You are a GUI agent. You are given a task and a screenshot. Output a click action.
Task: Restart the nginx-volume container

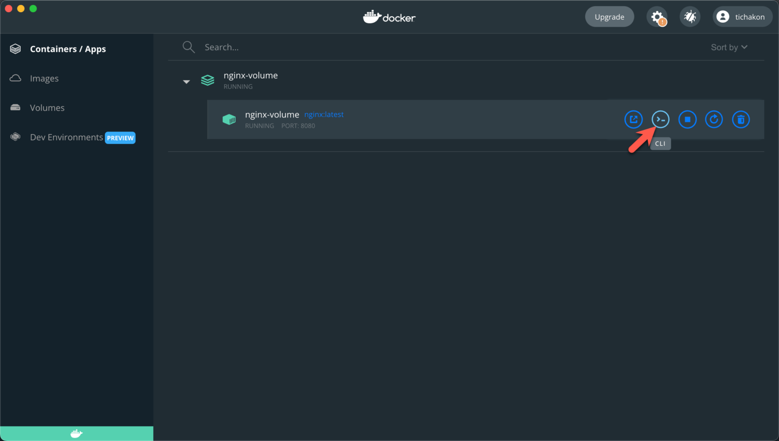[714, 119]
